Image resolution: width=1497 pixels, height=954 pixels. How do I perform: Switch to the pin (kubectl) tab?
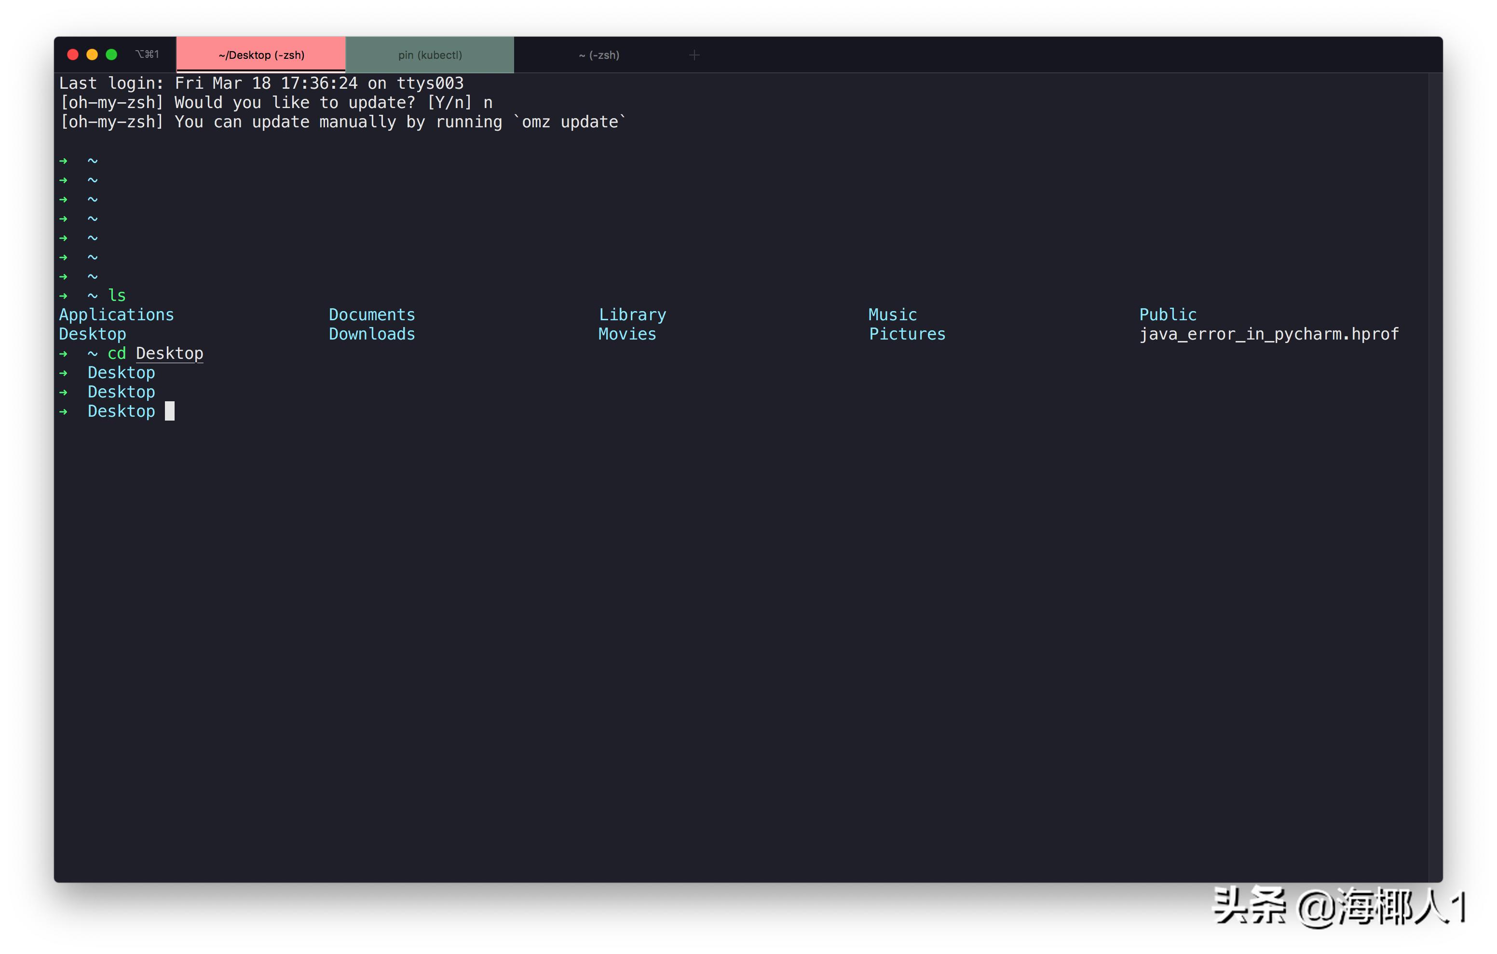click(430, 55)
